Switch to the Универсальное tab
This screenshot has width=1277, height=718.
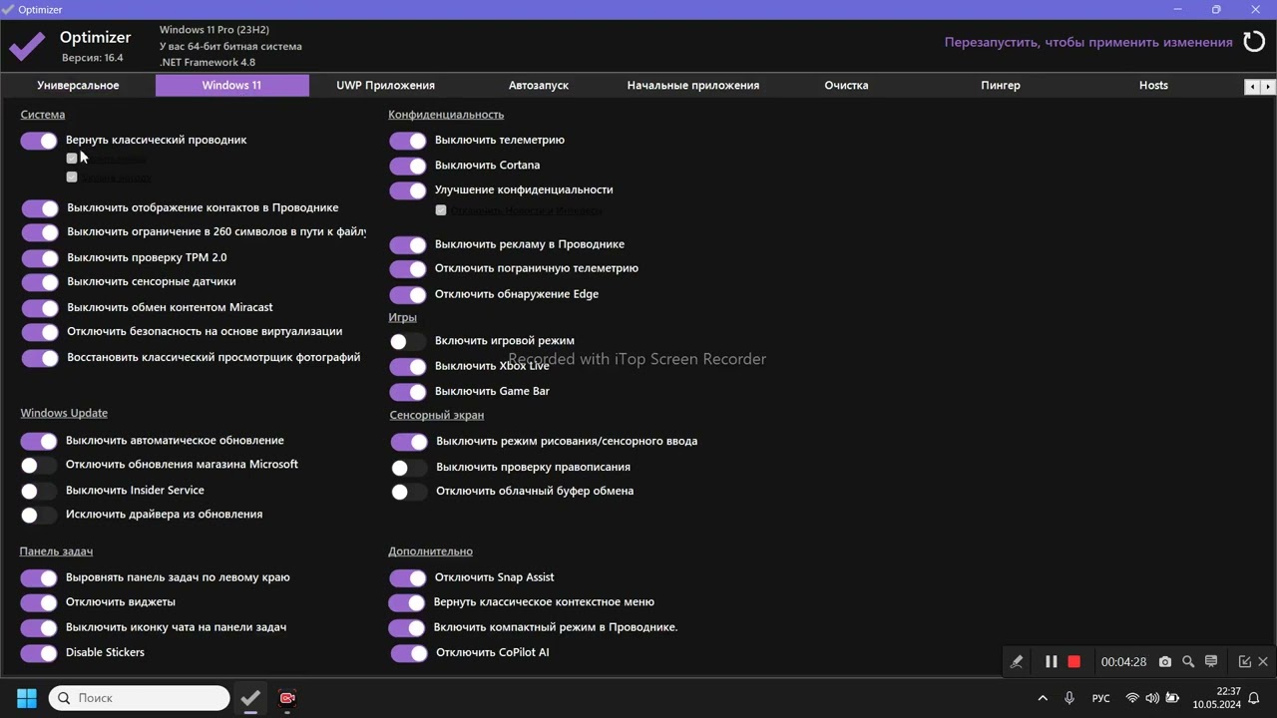coord(78,86)
